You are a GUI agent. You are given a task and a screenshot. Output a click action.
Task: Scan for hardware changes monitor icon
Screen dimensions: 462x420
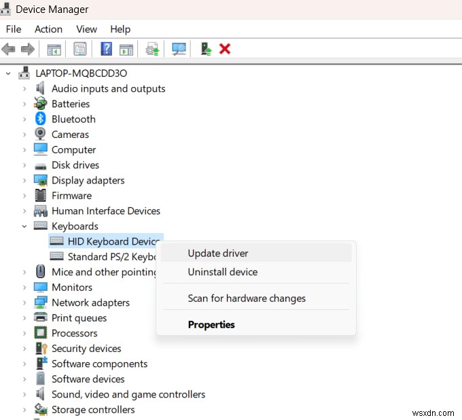tap(179, 49)
